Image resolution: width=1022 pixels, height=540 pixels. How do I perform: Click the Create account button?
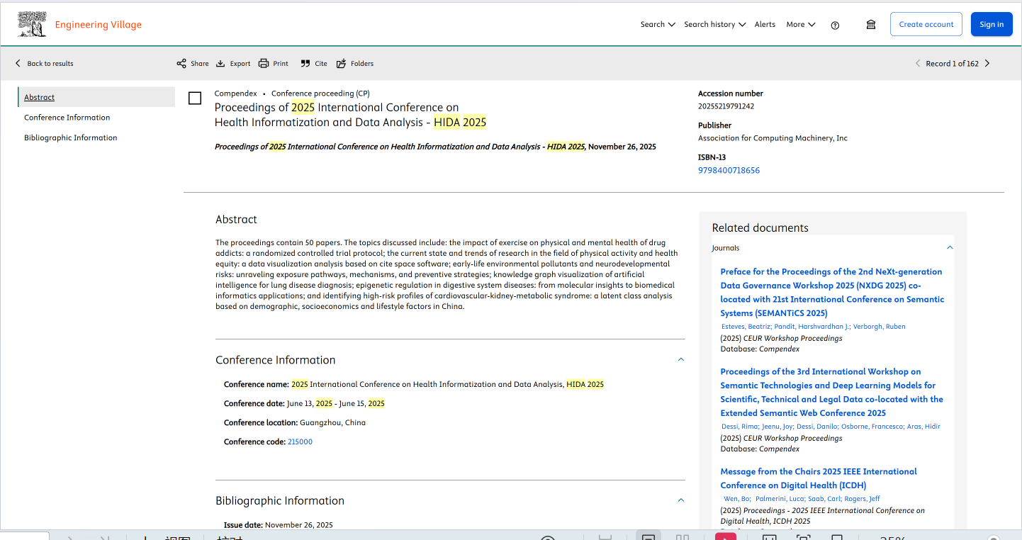pos(926,24)
